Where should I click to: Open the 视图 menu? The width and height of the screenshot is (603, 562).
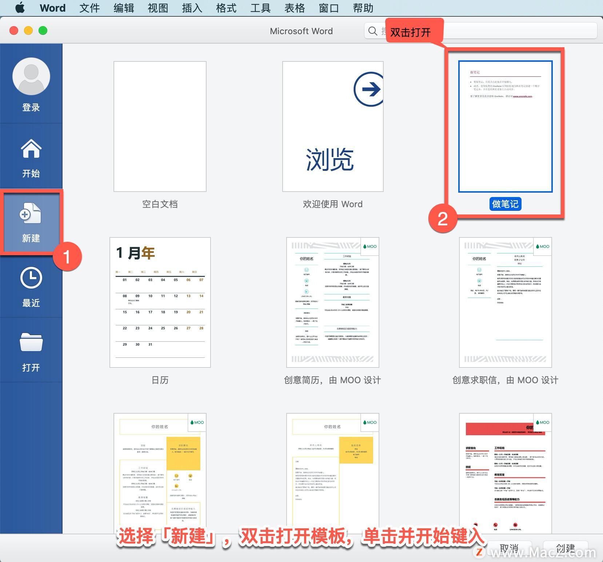pos(158,8)
